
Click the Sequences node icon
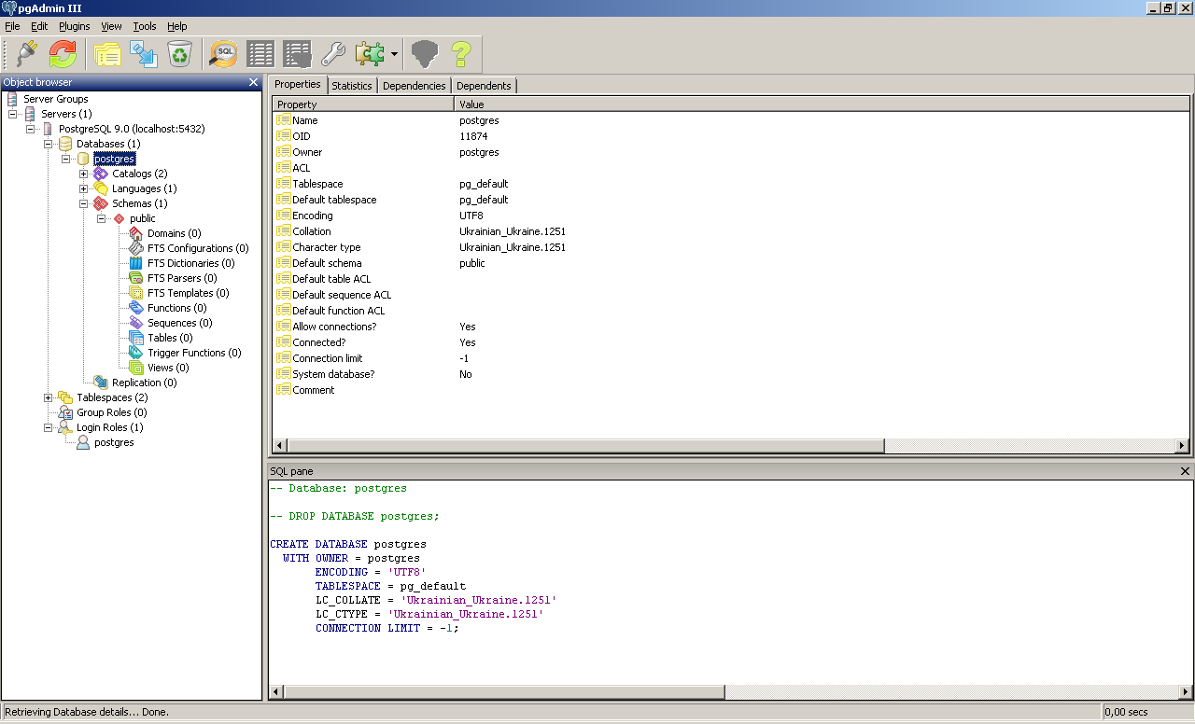pos(136,323)
